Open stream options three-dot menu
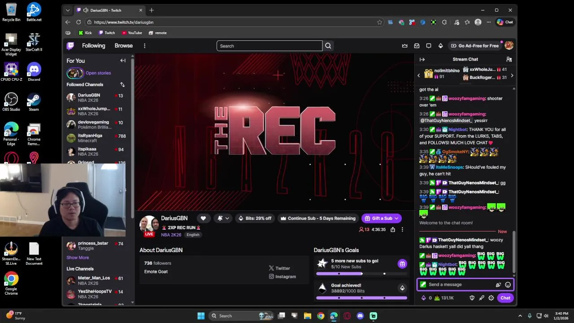 tap(402, 229)
